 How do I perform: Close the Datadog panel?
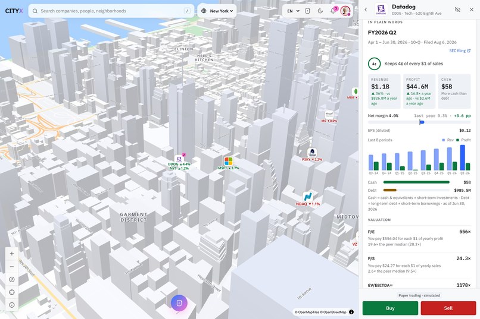point(472,10)
